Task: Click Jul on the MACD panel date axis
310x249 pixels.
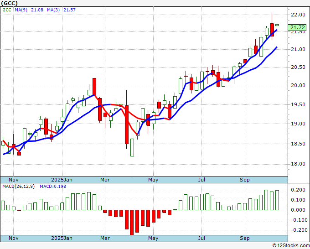Action: click(x=201, y=238)
